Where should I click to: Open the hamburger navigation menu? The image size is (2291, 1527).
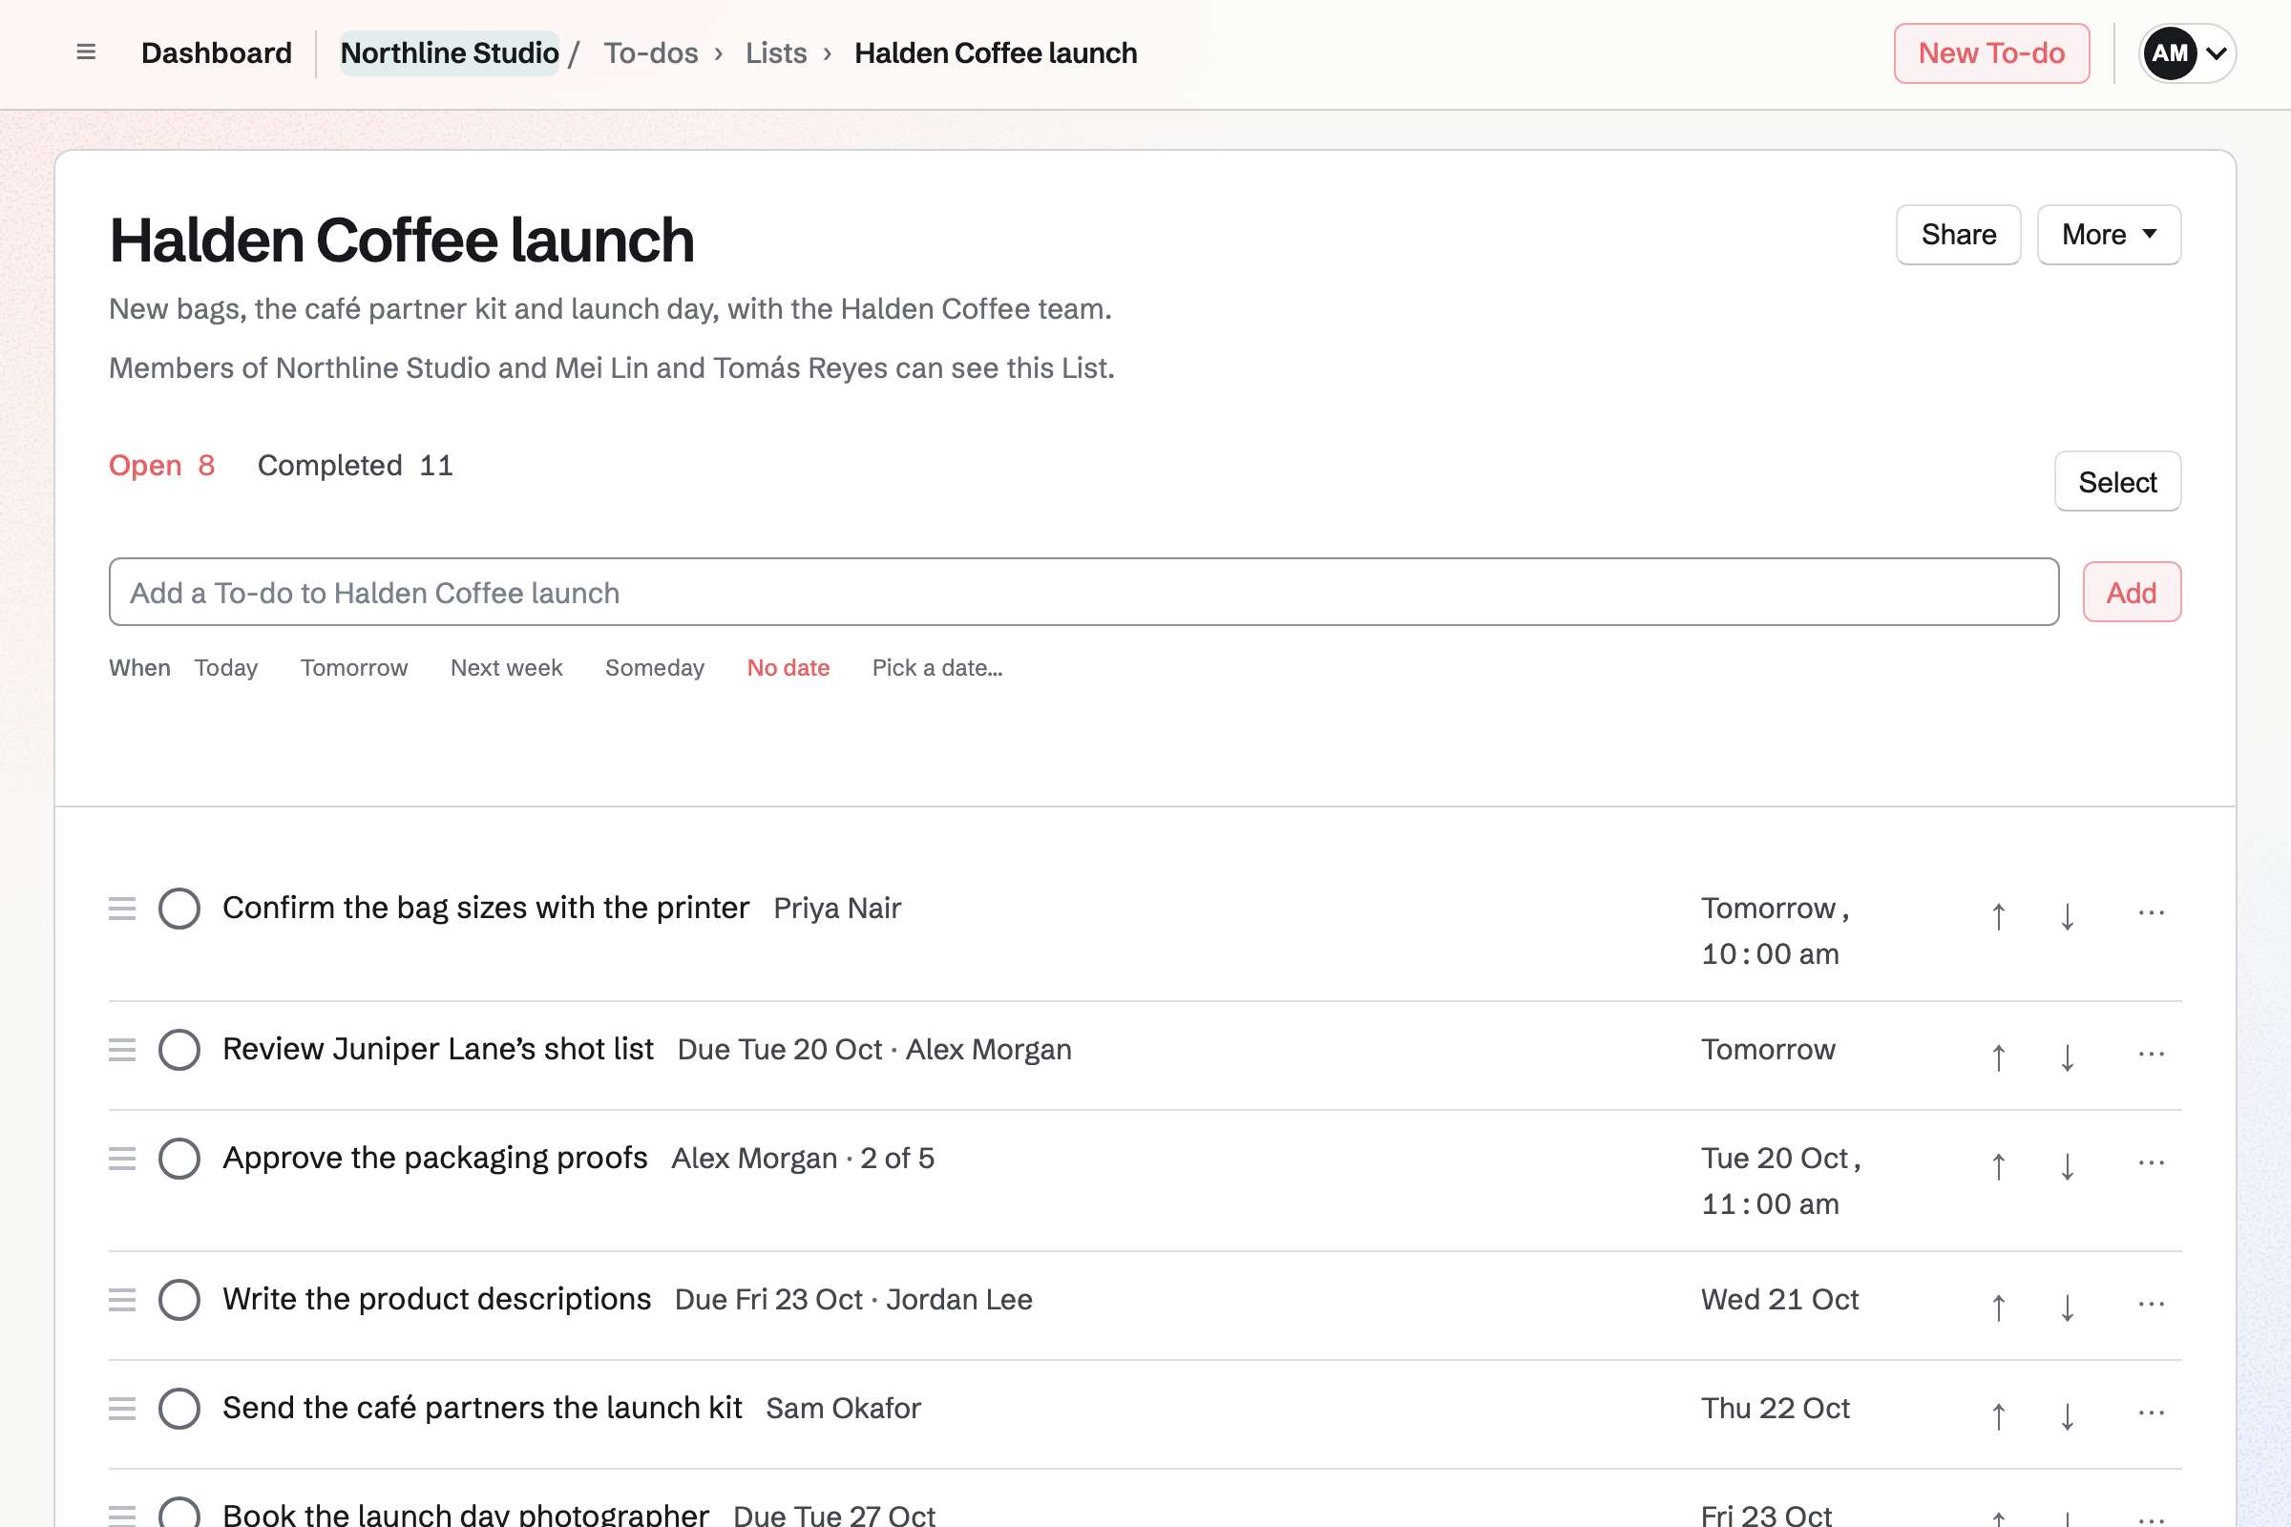coord(86,52)
